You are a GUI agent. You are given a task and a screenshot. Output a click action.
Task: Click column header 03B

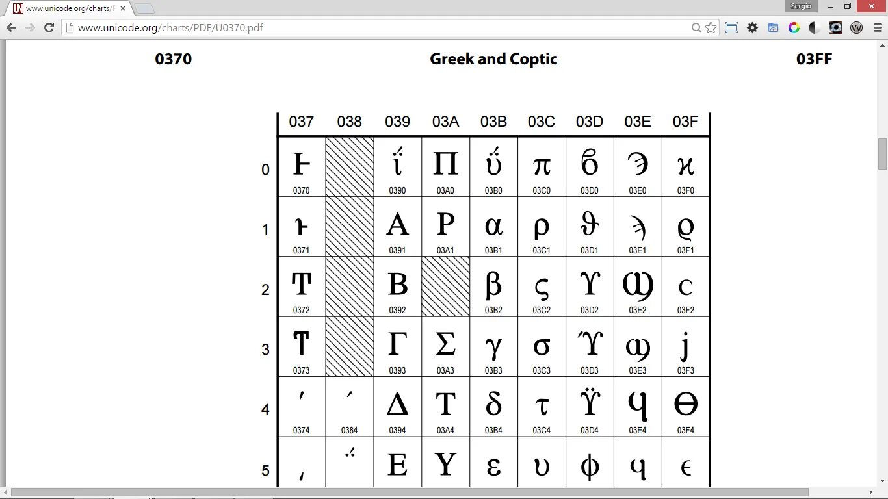[x=493, y=122]
